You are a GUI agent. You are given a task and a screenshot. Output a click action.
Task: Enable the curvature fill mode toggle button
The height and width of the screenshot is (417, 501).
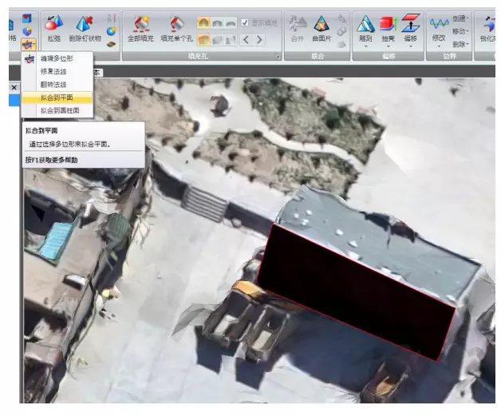pos(204,22)
